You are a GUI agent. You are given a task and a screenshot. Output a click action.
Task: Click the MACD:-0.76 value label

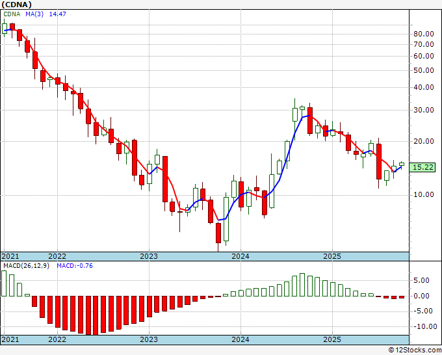[x=75, y=266]
